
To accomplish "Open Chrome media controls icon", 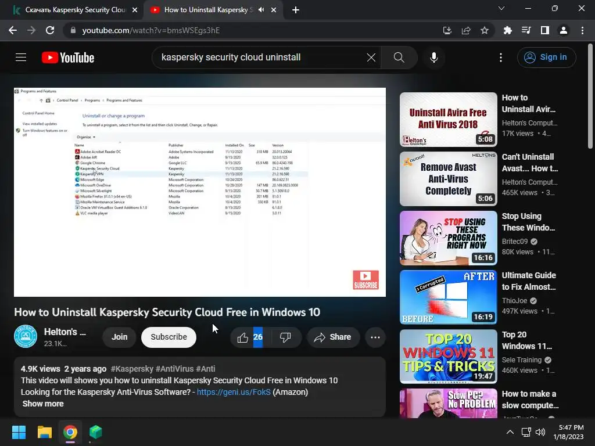I will point(526,30).
